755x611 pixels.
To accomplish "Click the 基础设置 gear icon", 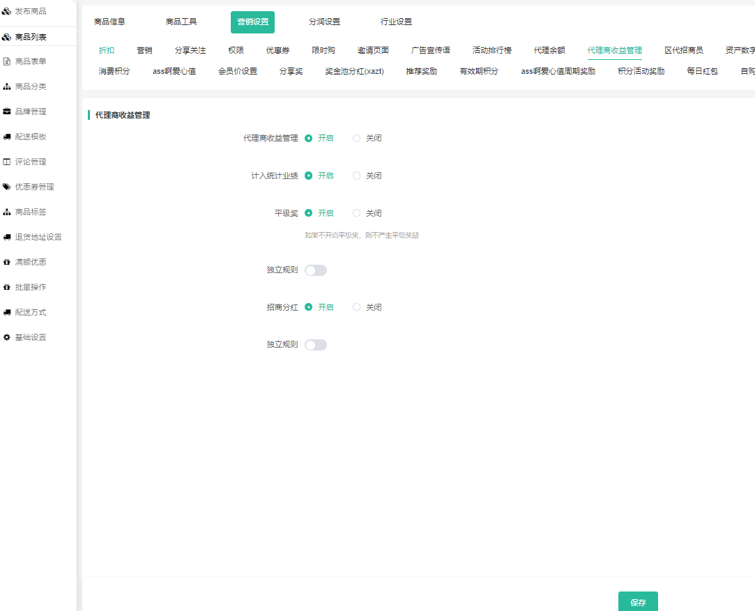I will click(x=7, y=337).
